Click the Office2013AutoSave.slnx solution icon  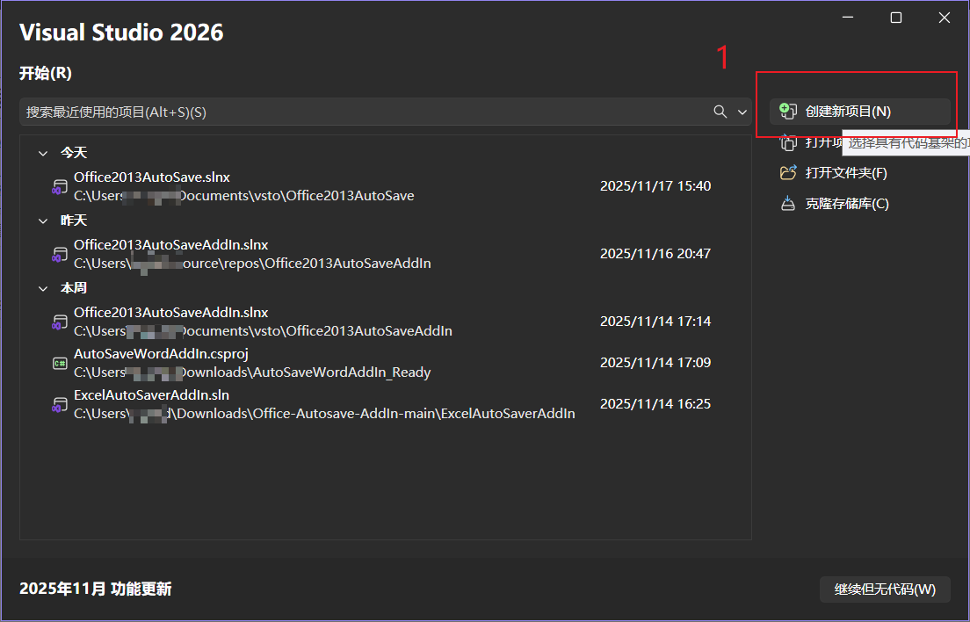(59, 186)
